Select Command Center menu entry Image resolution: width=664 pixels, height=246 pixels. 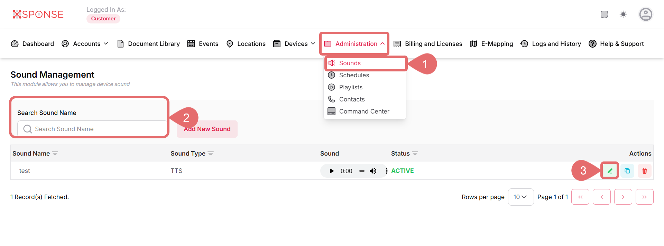click(x=364, y=111)
